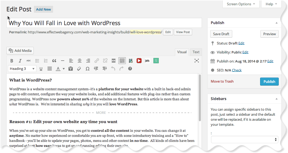Insert a Read More tag
Viewport: 288px width, 153px height.
(114, 61)
